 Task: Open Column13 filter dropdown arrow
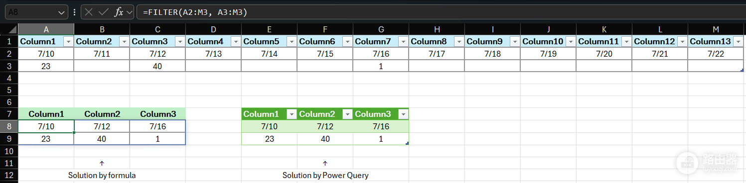point(739,42)
